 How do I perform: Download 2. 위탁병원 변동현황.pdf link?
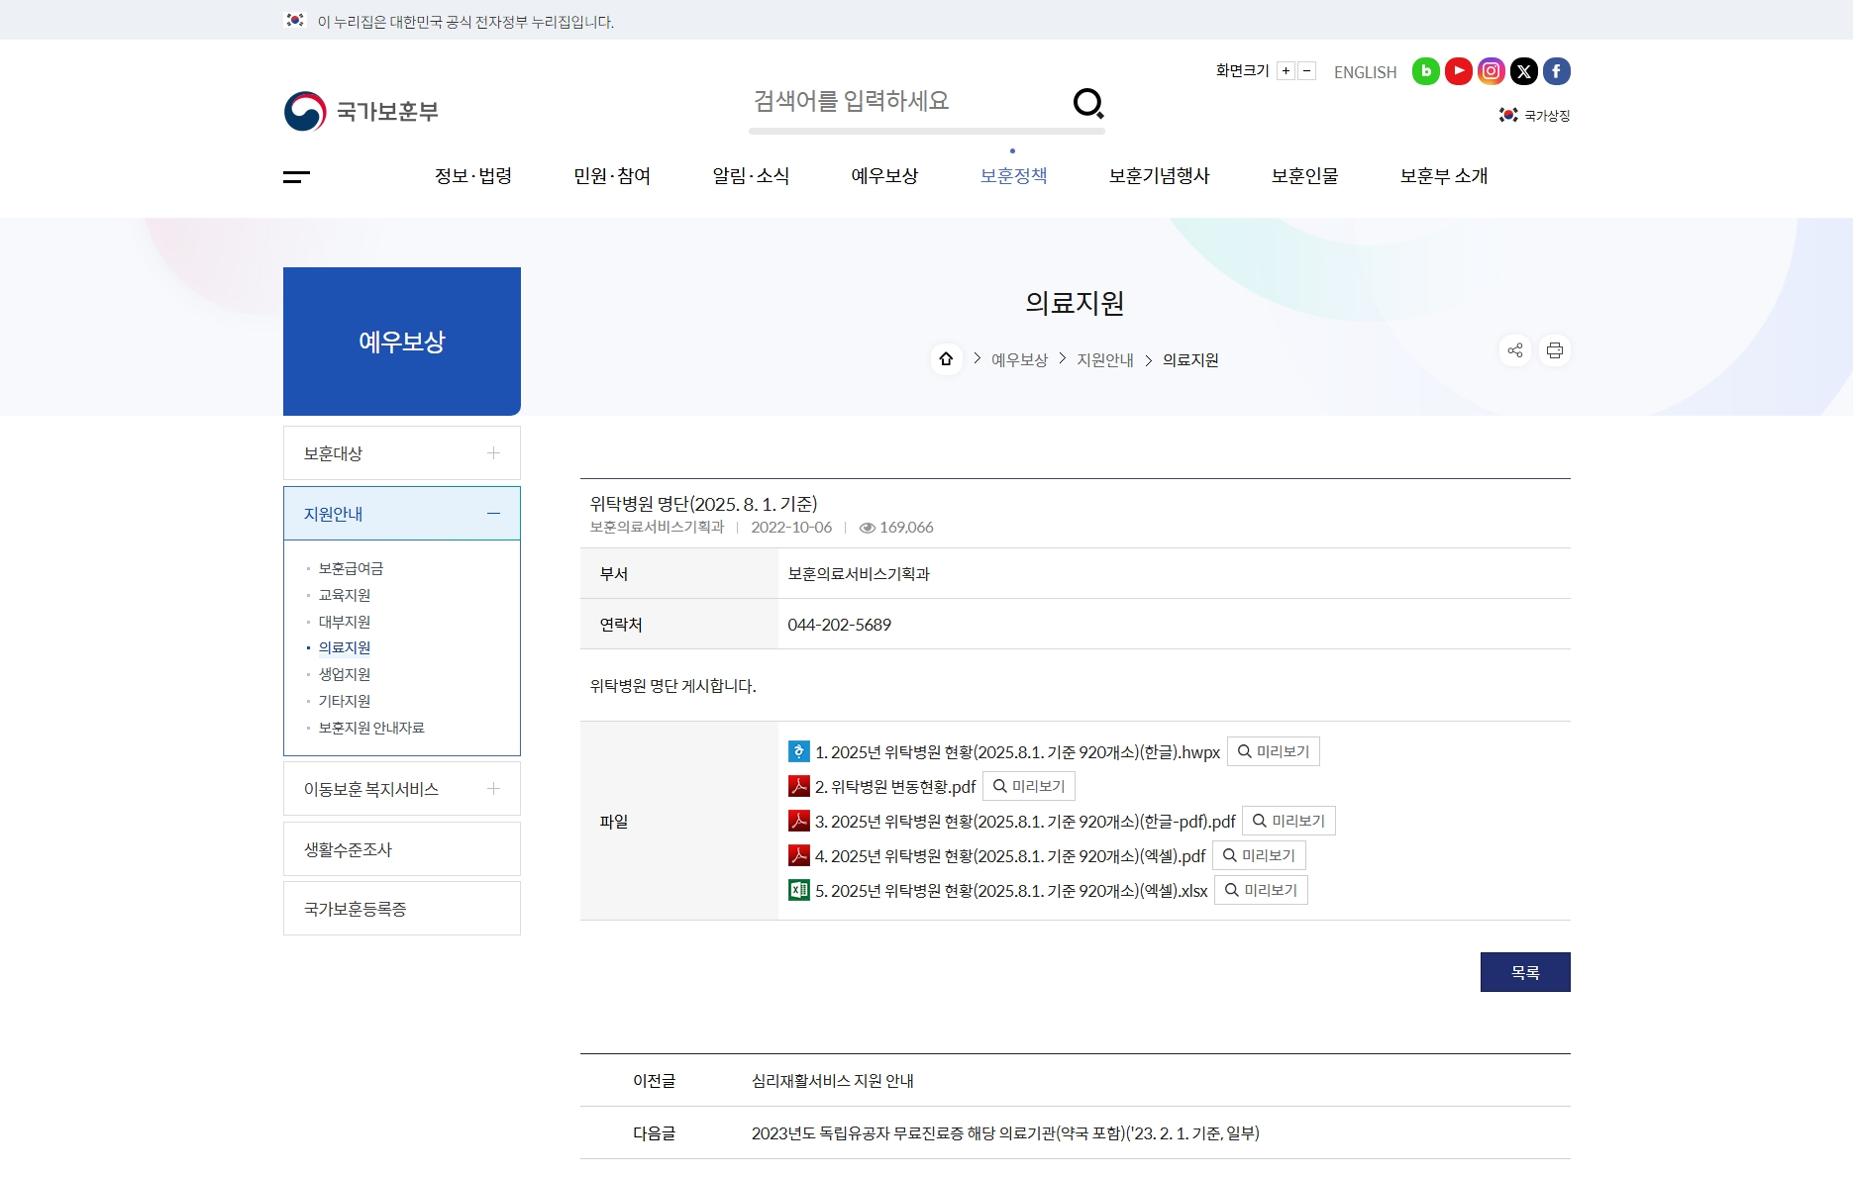(x=895, y=787)
